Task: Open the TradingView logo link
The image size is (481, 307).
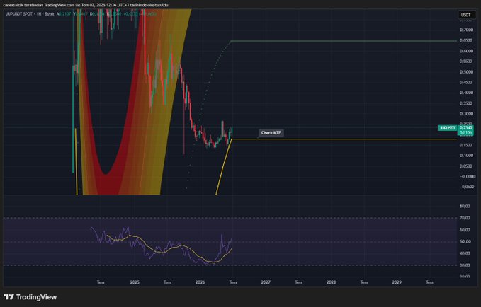Action: (x=30, y=297)
